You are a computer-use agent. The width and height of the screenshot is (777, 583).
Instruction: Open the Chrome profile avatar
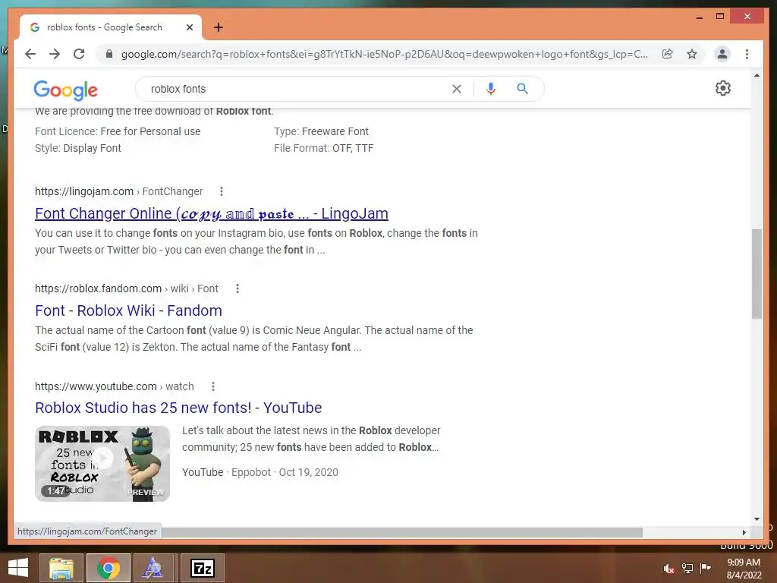tap(722, 54)
